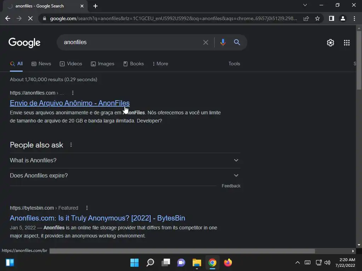Open Envio de Arquivo Anônimo - AnonFiles link
Viewport: 362px width, 271px height.
70,103
